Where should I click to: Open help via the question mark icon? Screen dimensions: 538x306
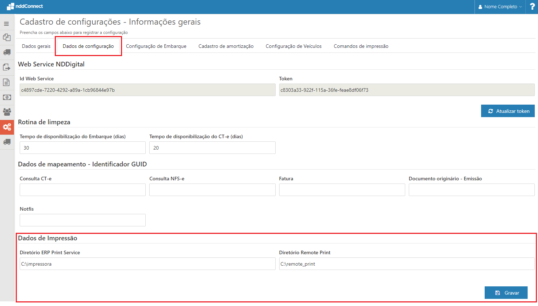[x=532, y=7]
